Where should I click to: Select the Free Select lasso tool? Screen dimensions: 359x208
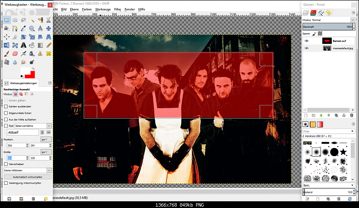tap(23, 20)
